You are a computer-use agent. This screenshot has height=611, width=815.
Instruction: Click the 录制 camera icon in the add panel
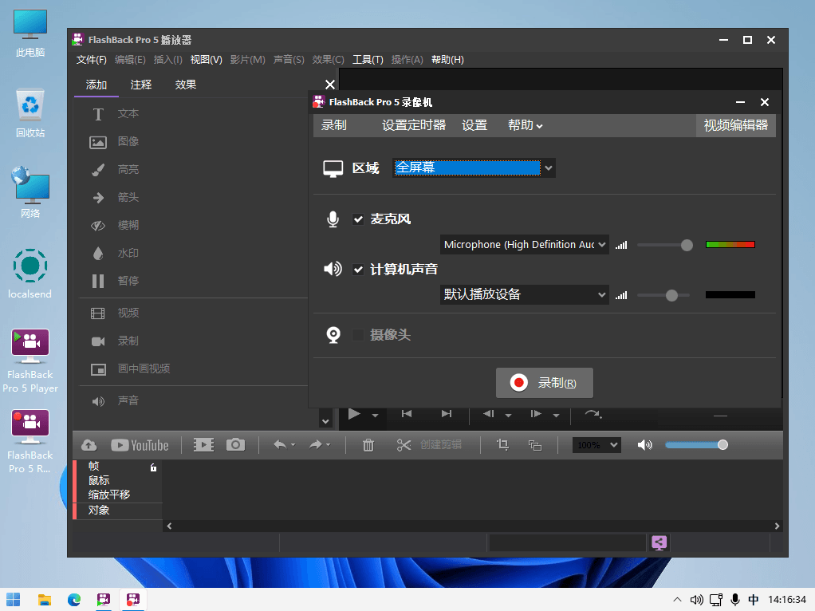click(x=98, y=341)
